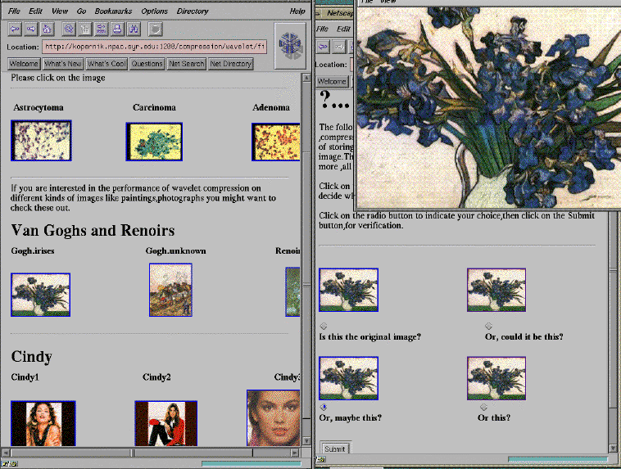
Task: Open the View menu in left Netscape window
Action: 60,11
